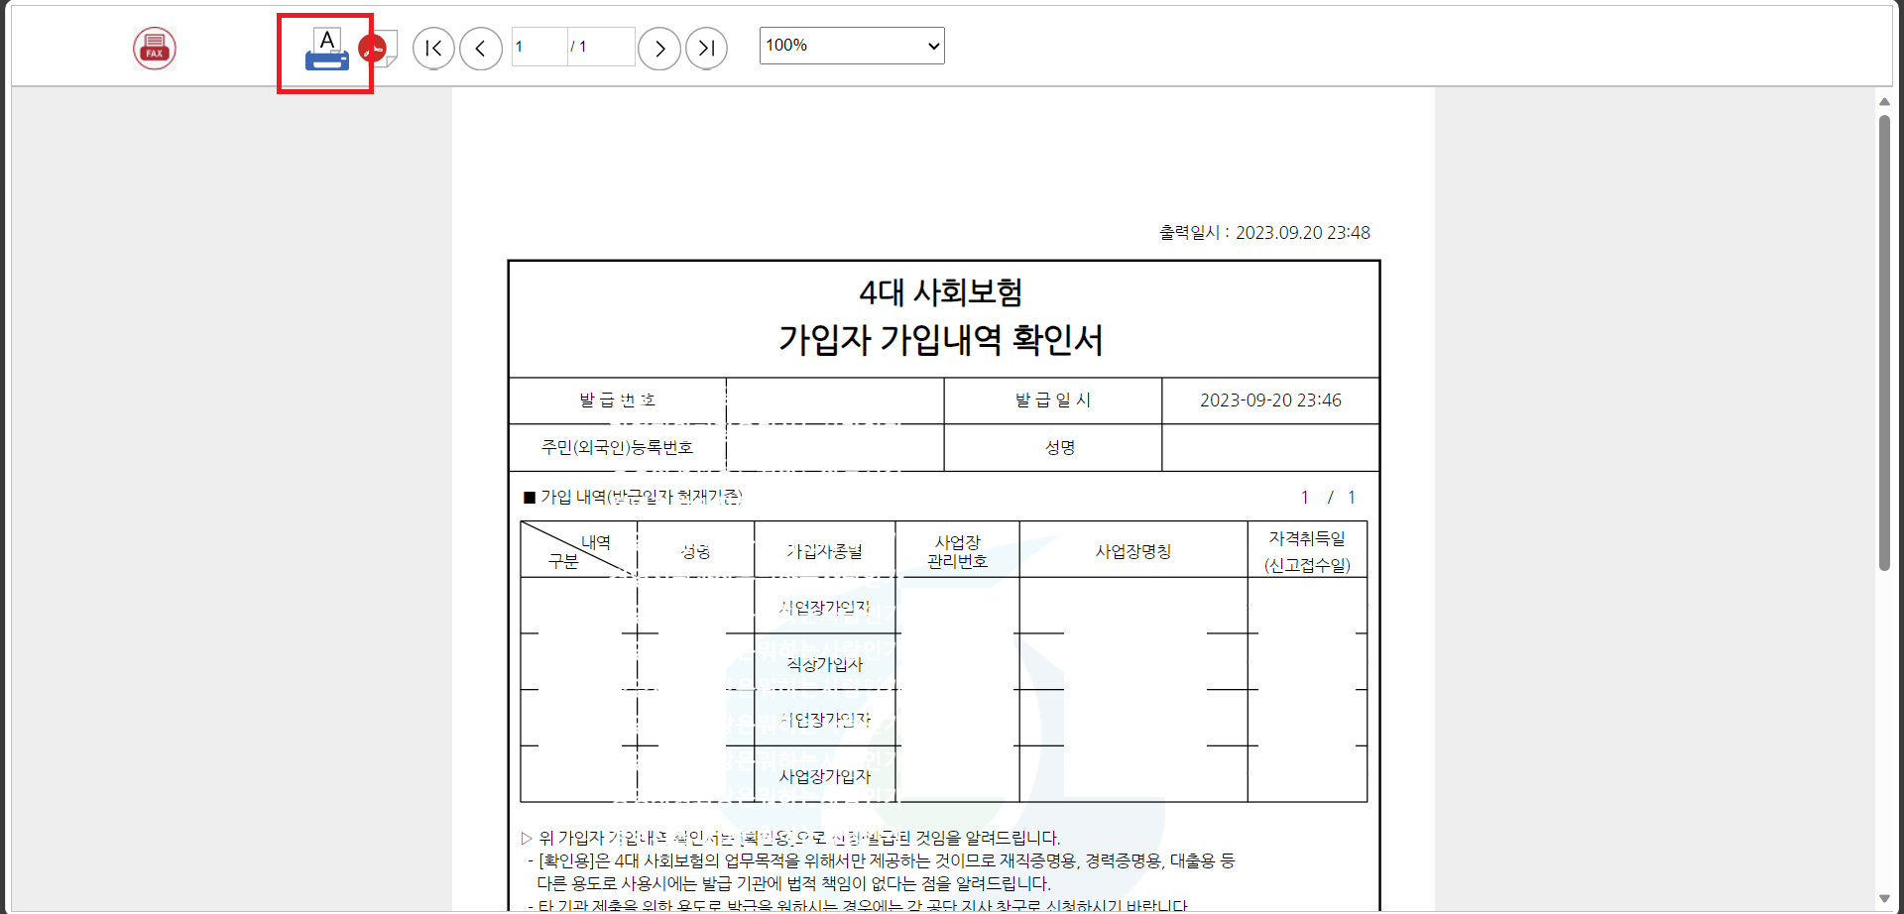
Task: Select the 발급일시 date cell
Action: 1270,400
